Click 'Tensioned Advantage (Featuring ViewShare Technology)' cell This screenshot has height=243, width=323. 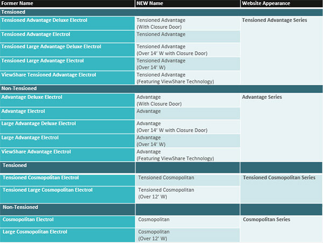click(x=188, y=78)
